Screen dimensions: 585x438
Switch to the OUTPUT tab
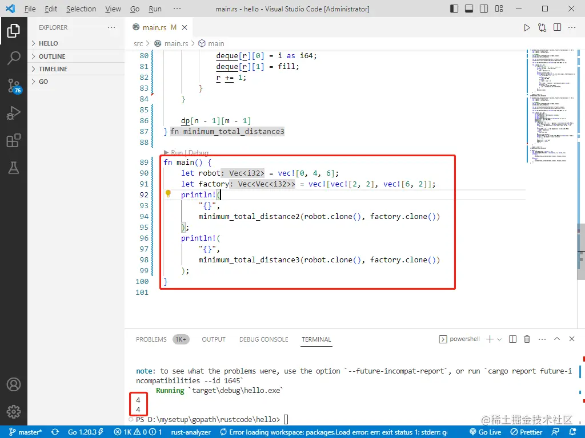pyautogui.click(x=214, y=339)
